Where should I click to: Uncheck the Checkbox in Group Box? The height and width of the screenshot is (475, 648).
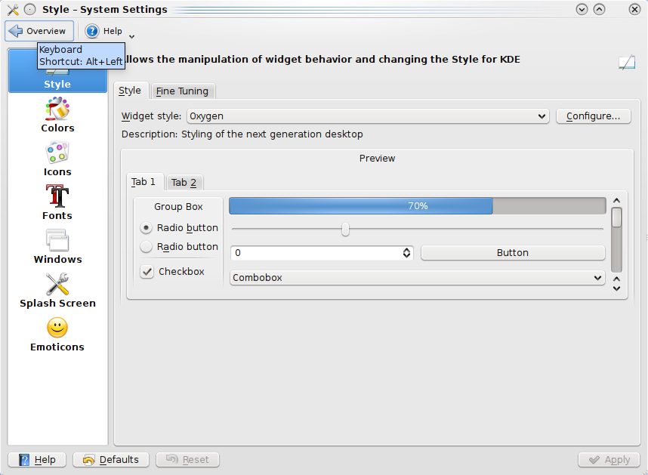(147, 272)
